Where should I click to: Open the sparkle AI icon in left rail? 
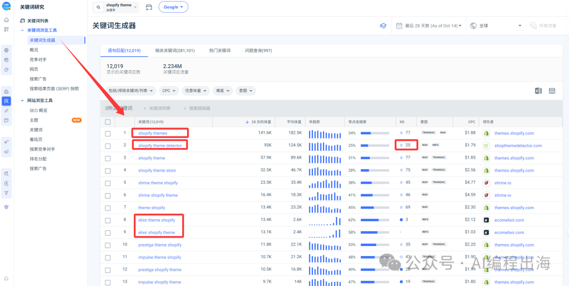(x=6, y=142)
